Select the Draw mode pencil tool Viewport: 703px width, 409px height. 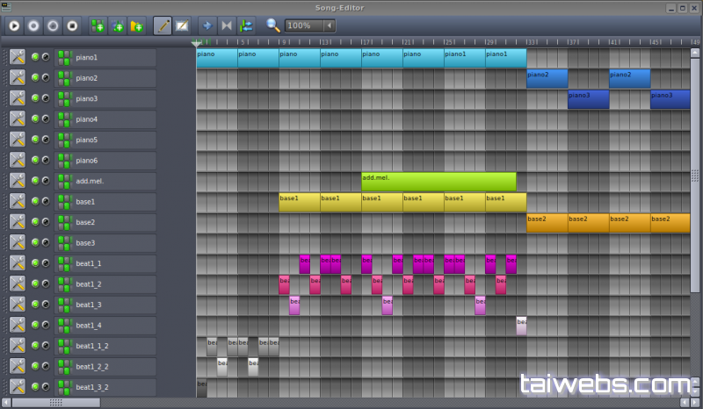[x=163, y=26]
